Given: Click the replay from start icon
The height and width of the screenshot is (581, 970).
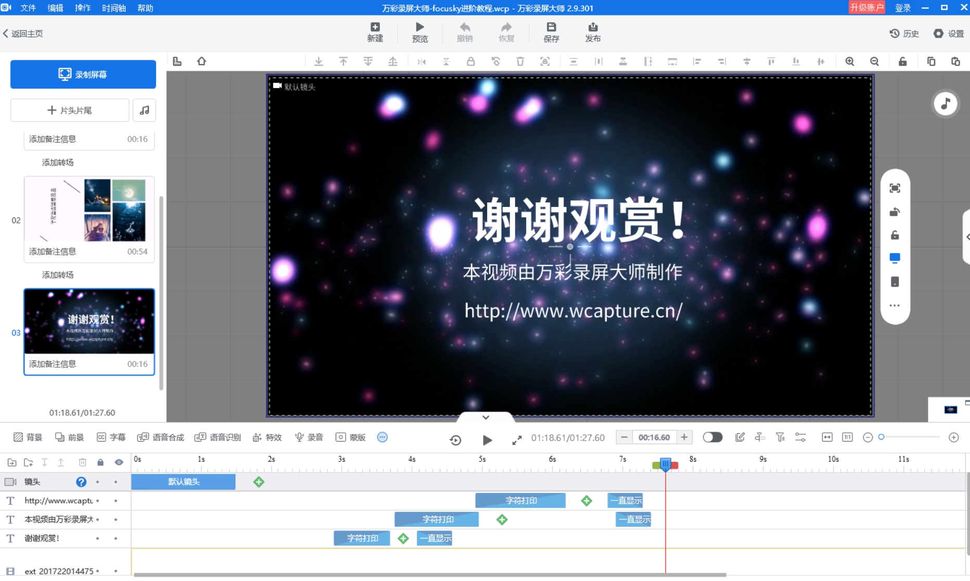Looking at the screenshot, I should click(x=455, y=440).
